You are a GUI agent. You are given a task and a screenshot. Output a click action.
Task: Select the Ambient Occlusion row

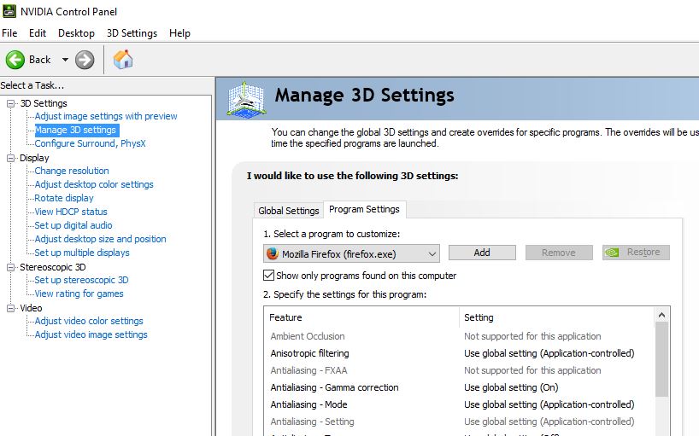point(459,336)
